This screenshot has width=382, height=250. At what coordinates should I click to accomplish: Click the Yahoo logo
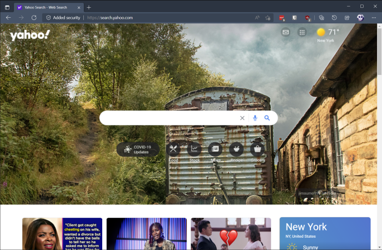pos(30,35)
